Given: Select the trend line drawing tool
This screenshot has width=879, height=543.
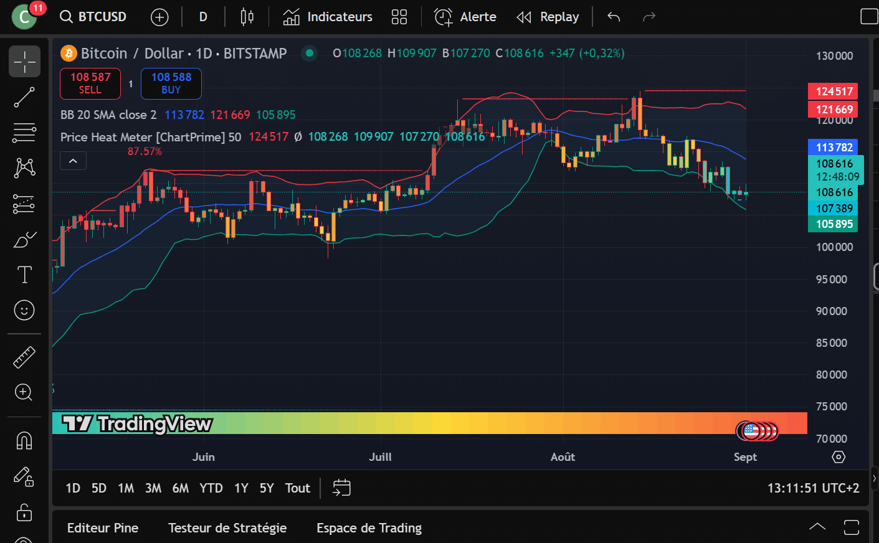Looking at the screenshot, I should 24,97.
